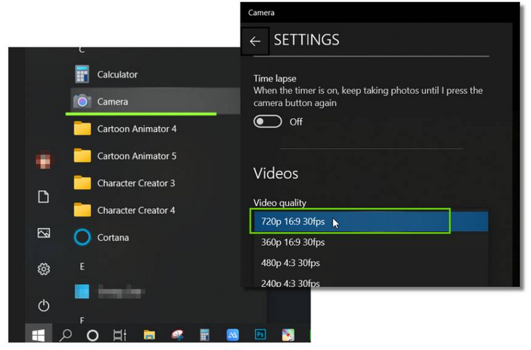Click the Power button icon
531x350 pixels.
click(44, 306)
